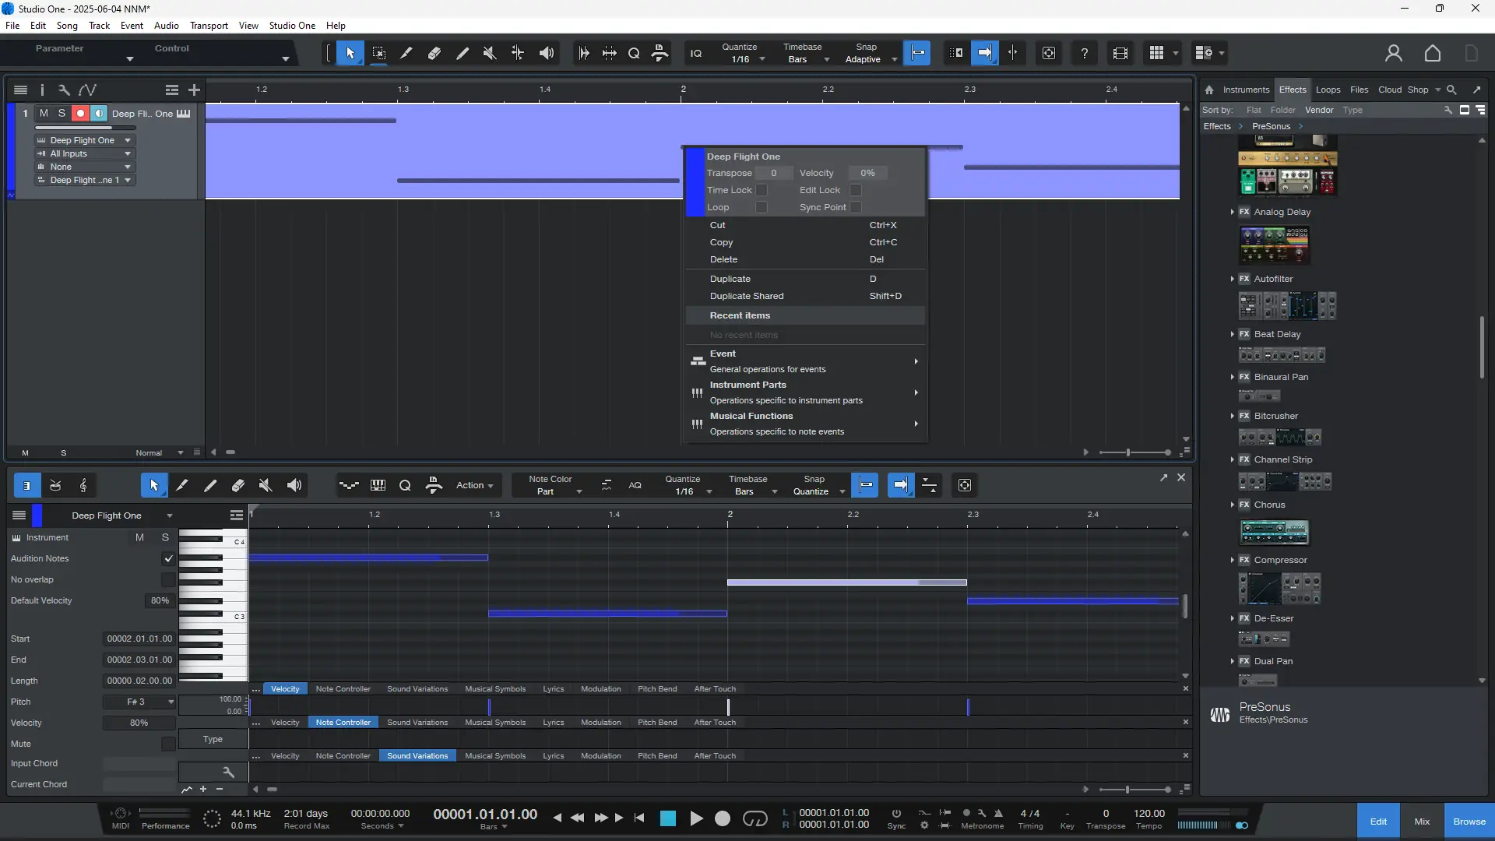The width and height of the screenshot is (1495, 841).
Task: Click the Mix button at bottom right
Action: (x=1422, y=822)
